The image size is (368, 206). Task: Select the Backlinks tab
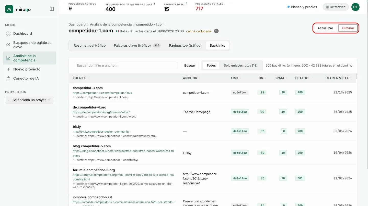[x=217, y=45]
